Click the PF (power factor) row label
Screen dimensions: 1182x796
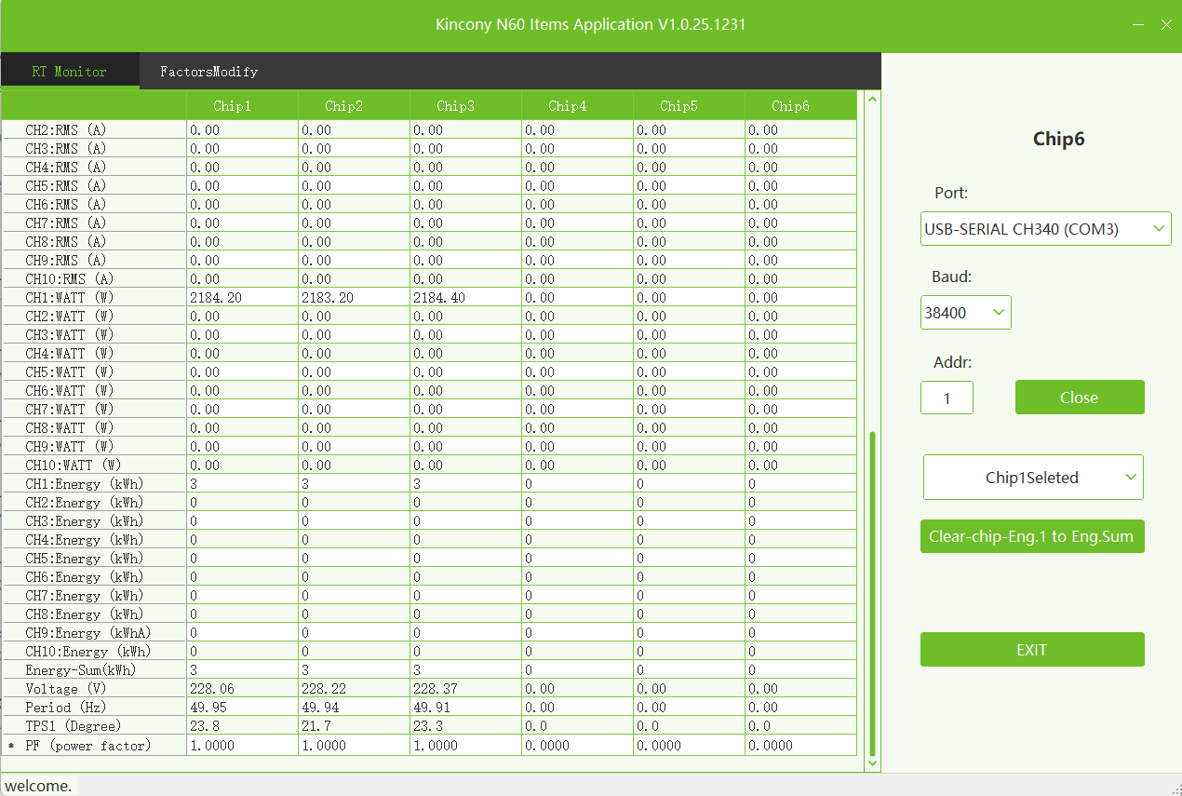pos(88,746)
